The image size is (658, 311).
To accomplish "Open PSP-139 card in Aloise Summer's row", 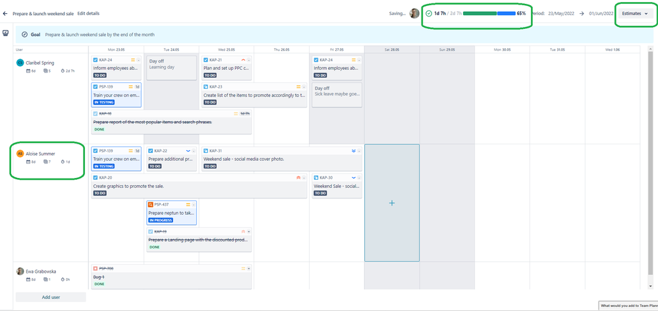I will coord(116,159).
